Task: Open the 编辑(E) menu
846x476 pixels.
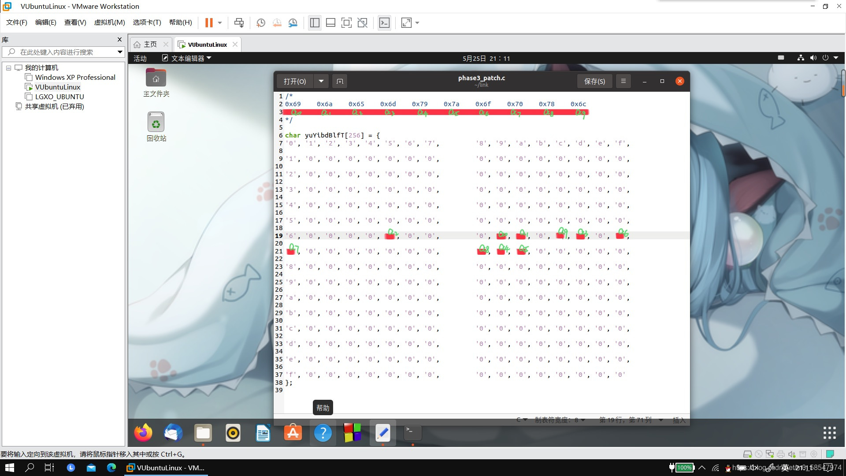Action: click(x=45, y=22)
